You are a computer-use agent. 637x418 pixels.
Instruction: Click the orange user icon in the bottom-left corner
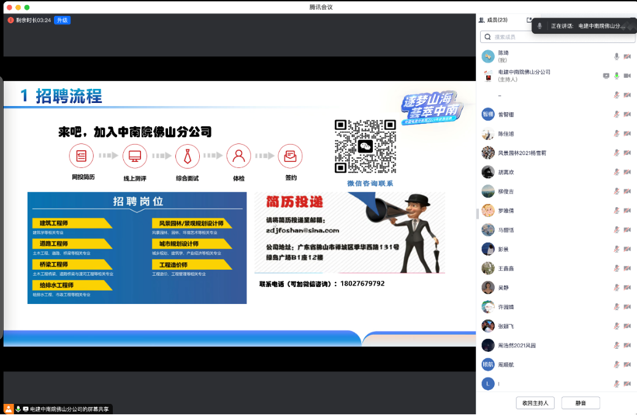(x=9, y=409)
